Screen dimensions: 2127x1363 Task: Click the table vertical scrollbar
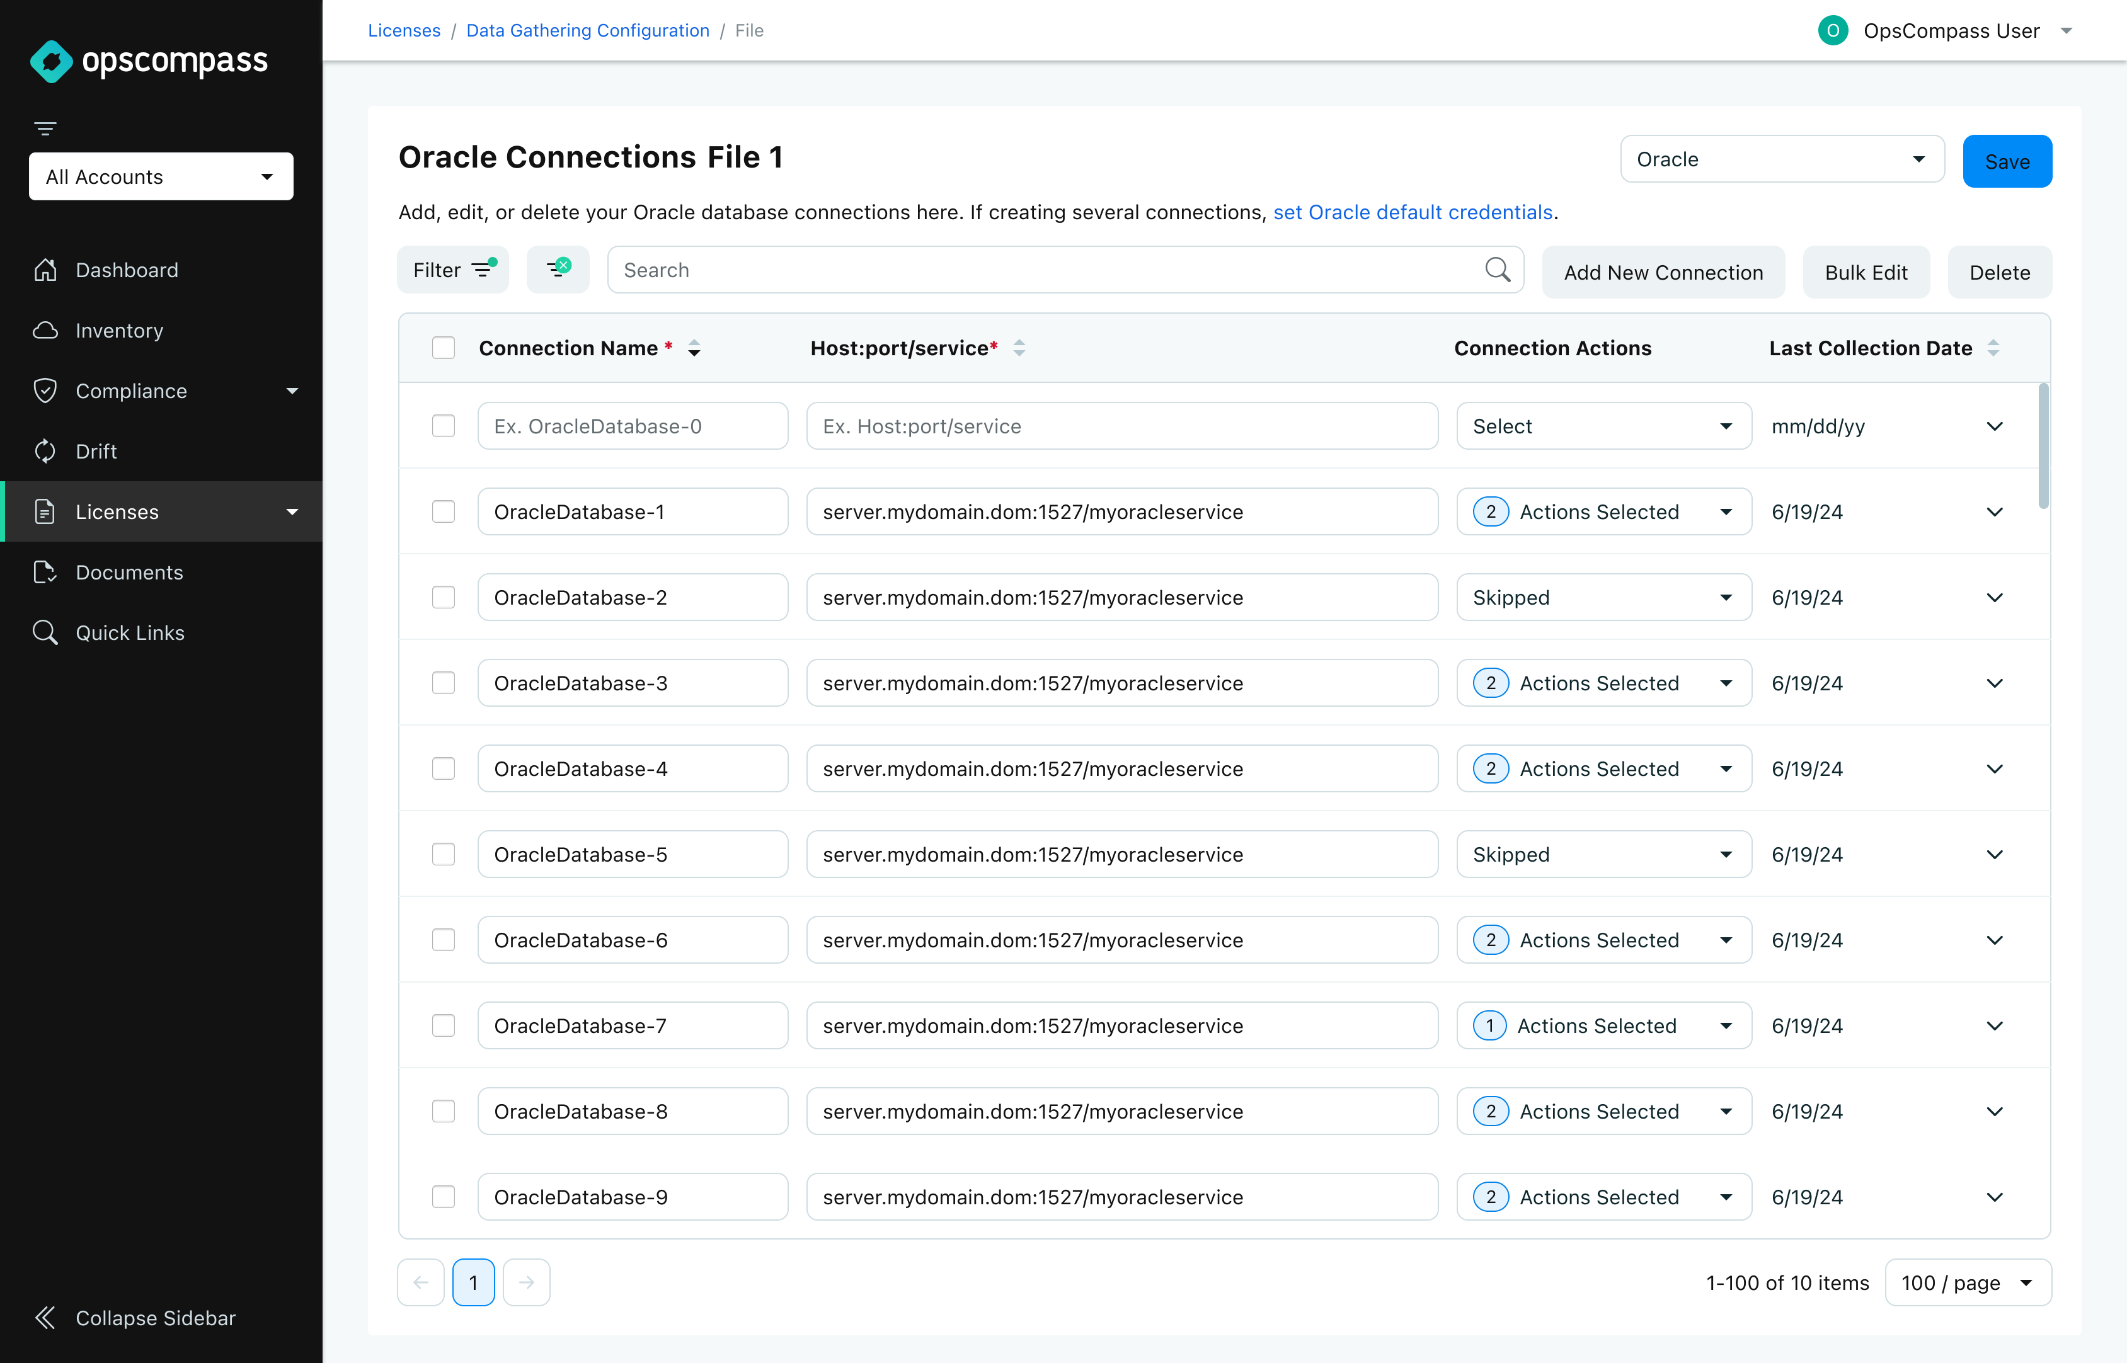2043,447
